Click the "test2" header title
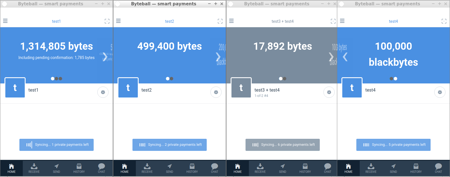The width and height of the screenshot is (450, 177). (x=170, y=21)
